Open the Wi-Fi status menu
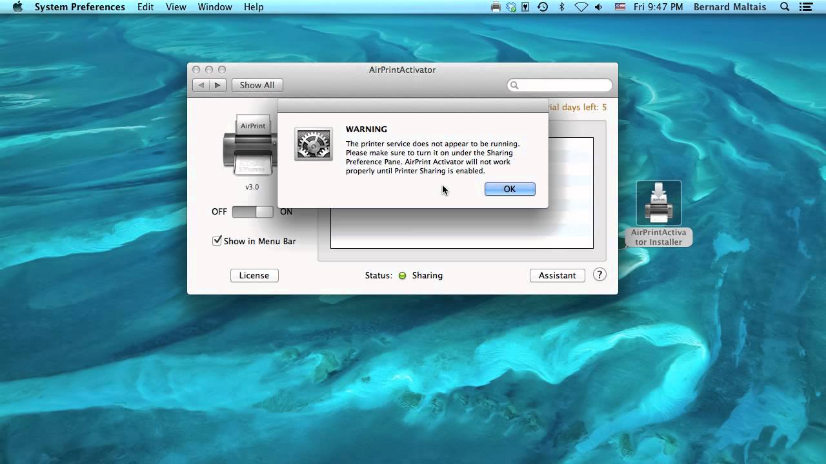This screenshot has height=464, width=826. tap(581, 7)
